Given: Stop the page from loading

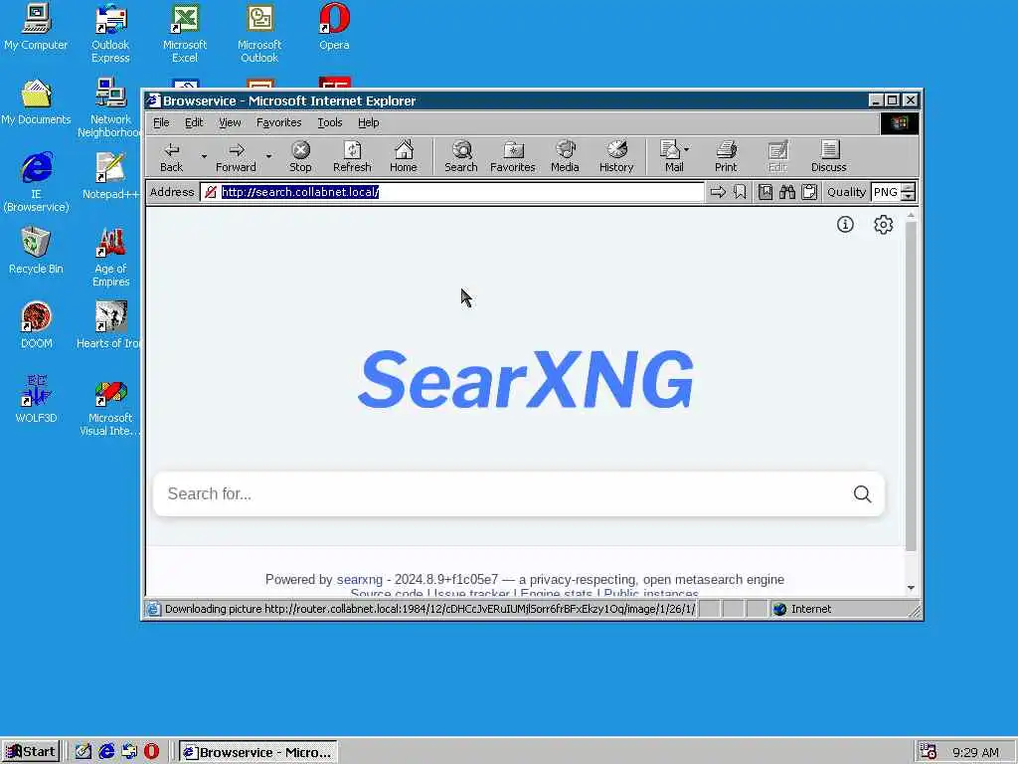Looking at the screenshot, I should tap(300, 157).
